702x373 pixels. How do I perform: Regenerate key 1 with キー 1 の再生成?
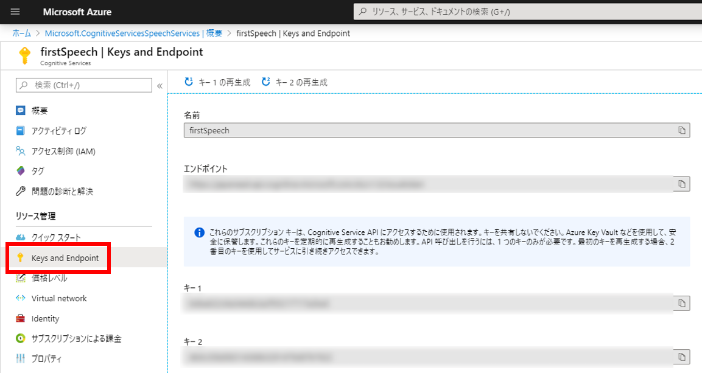tap(217, 82)
